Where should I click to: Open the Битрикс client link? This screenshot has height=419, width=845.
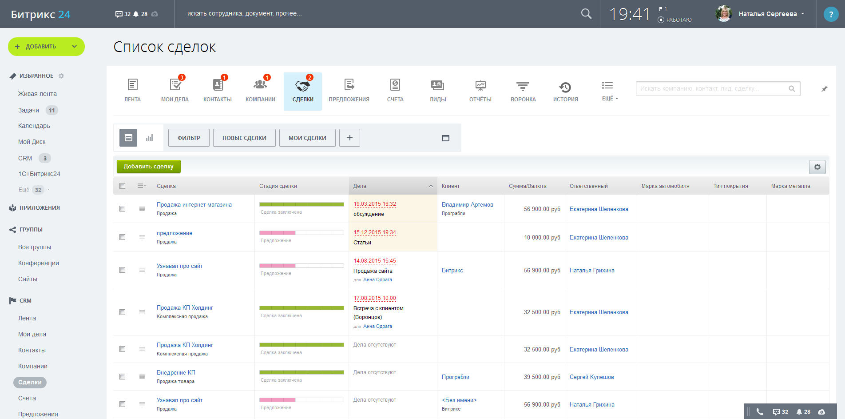tap(452, 270)
